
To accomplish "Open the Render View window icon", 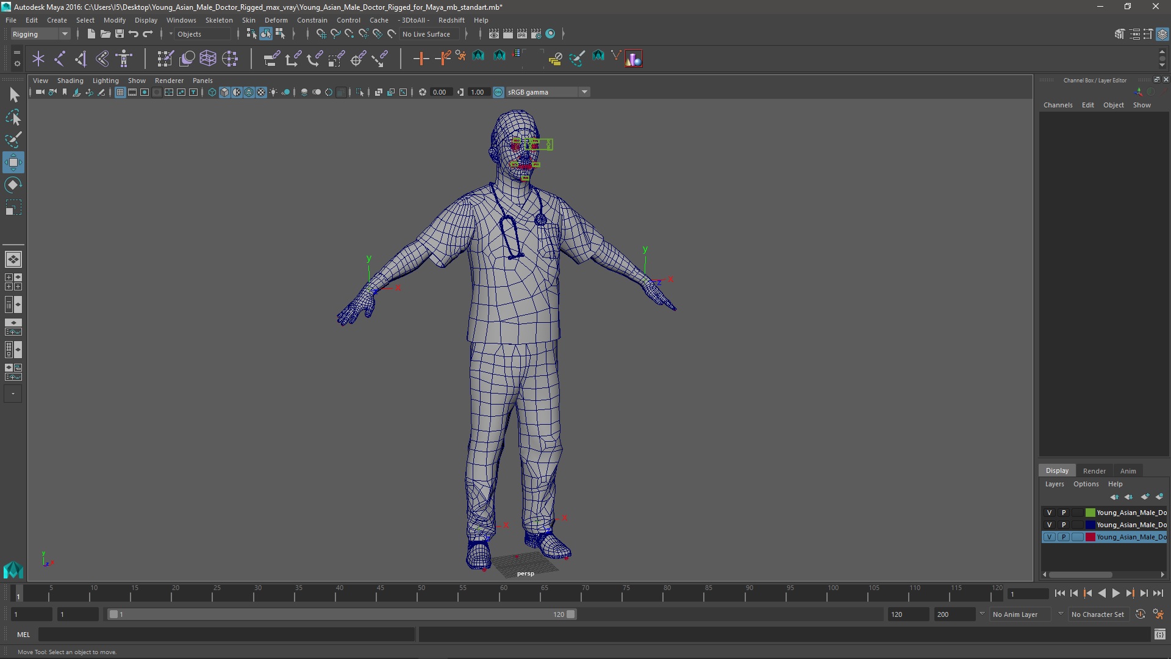I will click(493, 34).
